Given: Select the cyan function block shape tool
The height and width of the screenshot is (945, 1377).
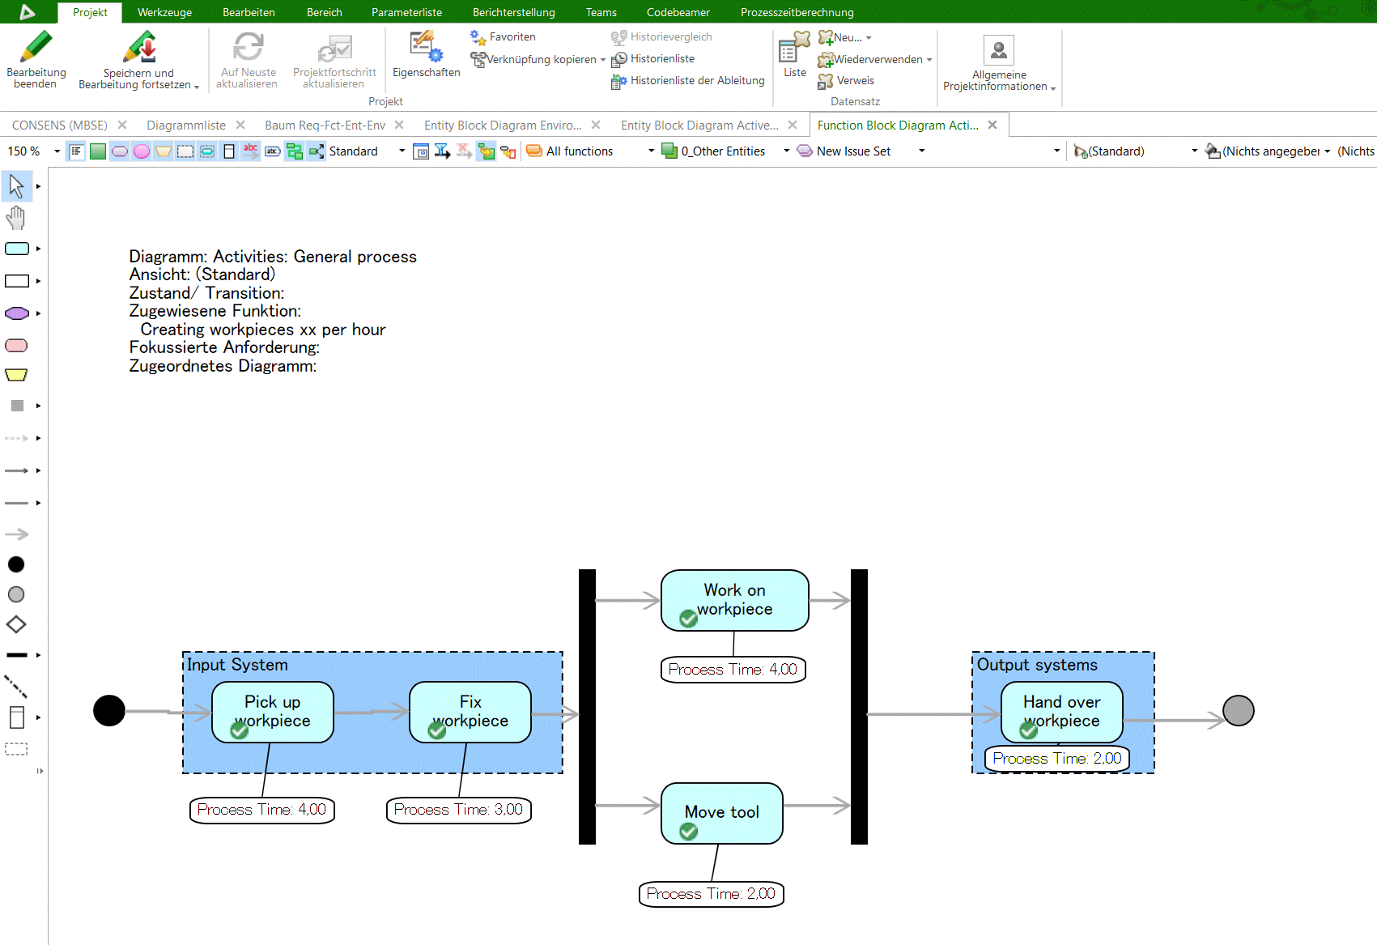Looking at the screenshot, I should pos(16,249).
